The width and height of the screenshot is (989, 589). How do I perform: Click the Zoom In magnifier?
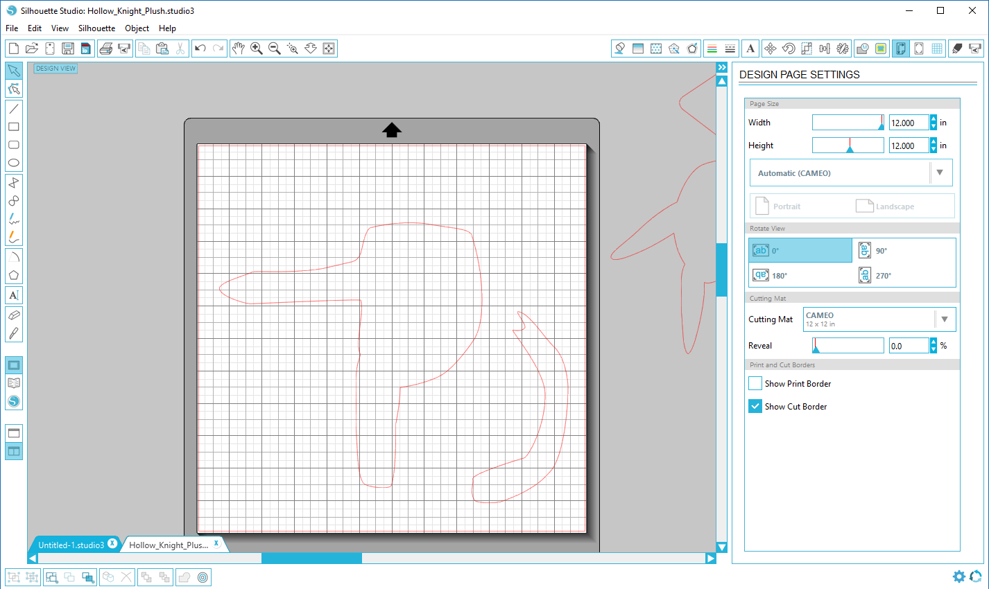tap(256, 49)
